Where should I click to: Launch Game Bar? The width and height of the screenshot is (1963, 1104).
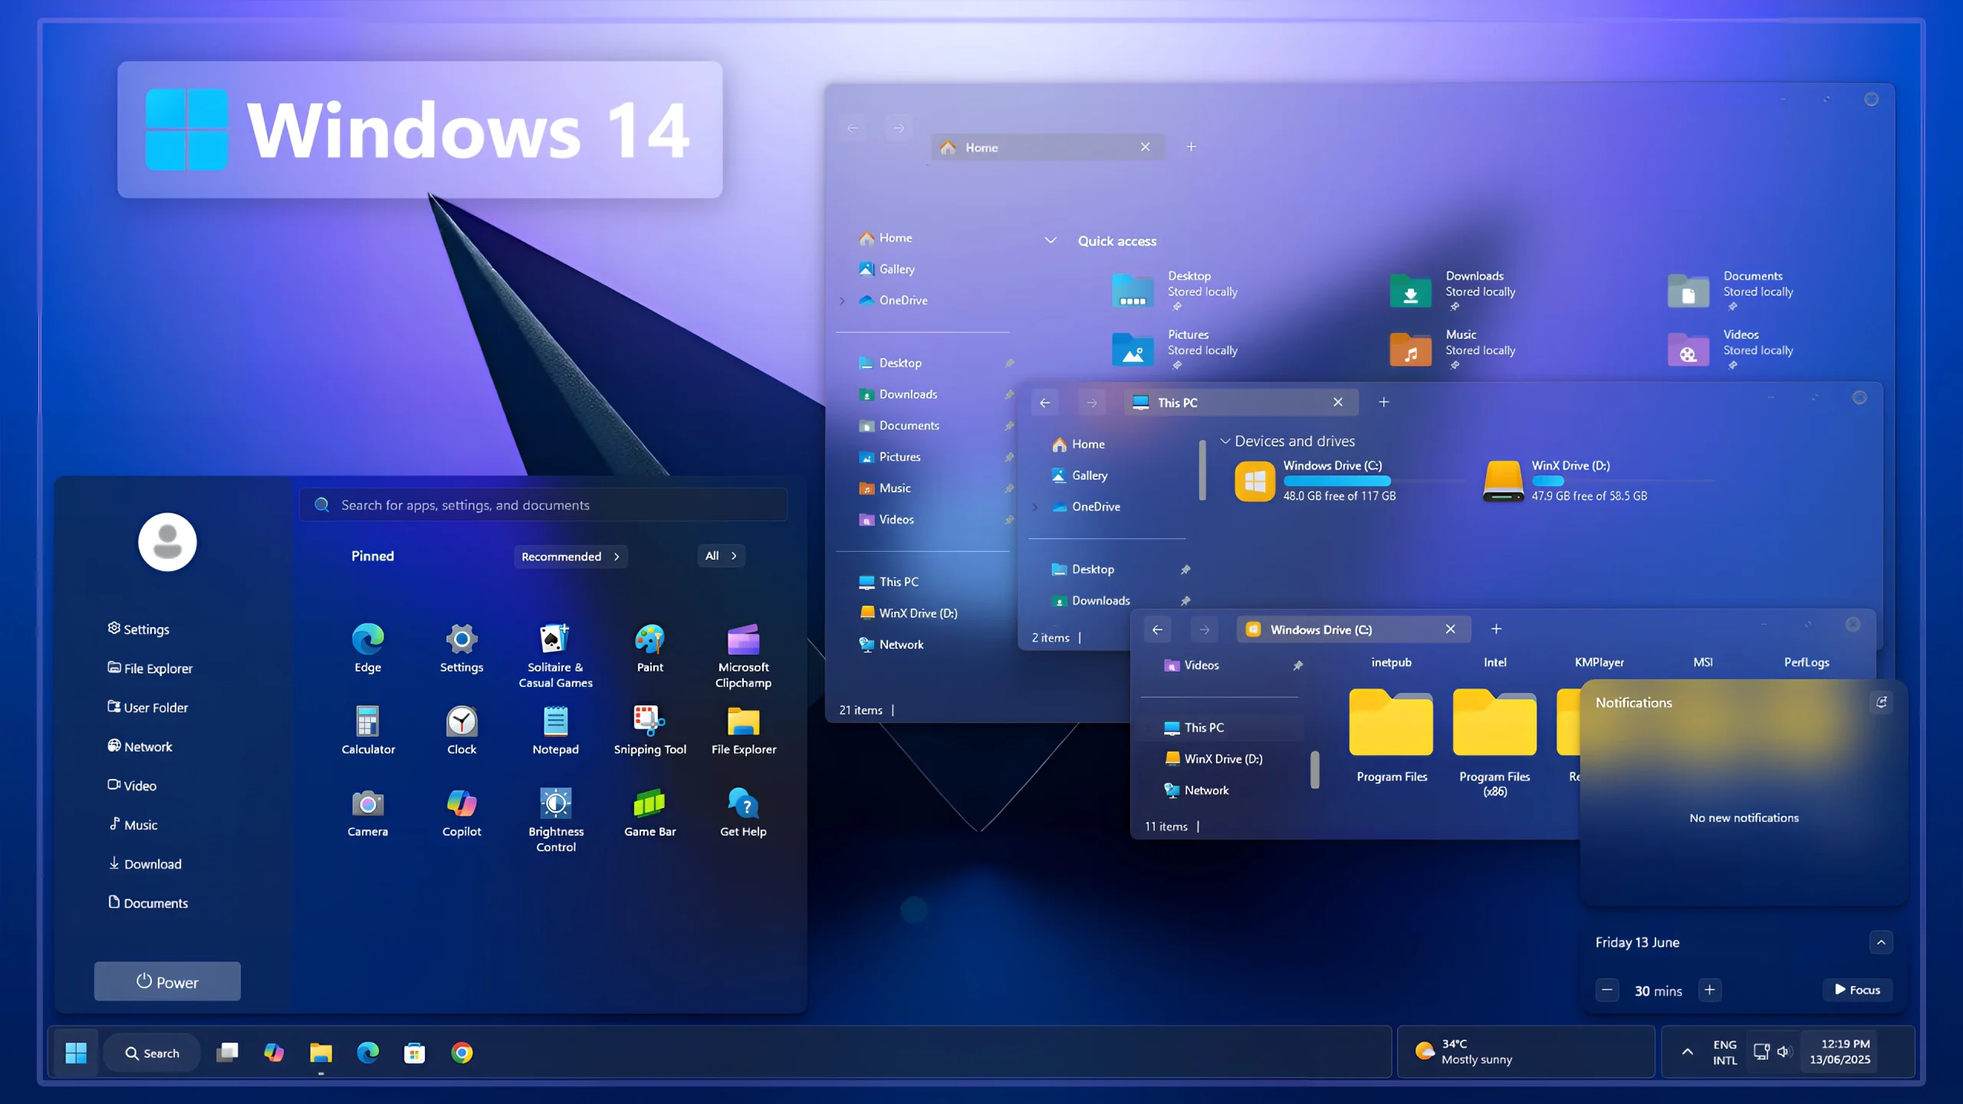click(649, 813)
